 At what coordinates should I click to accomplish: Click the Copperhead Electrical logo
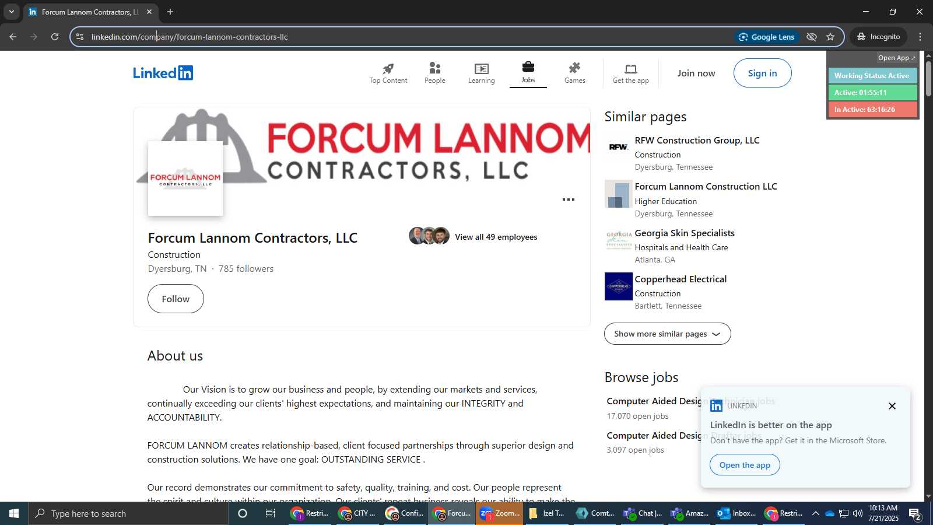tap(618, 286)
